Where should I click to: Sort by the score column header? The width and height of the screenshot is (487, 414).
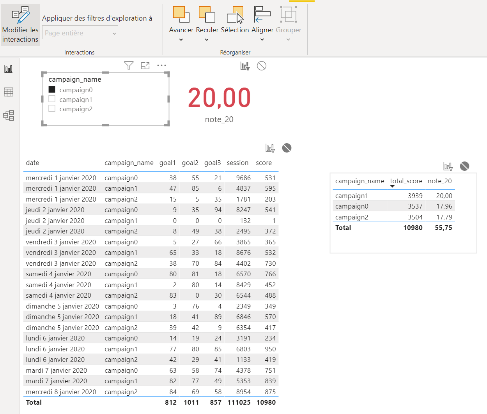(x=264, y=163)
